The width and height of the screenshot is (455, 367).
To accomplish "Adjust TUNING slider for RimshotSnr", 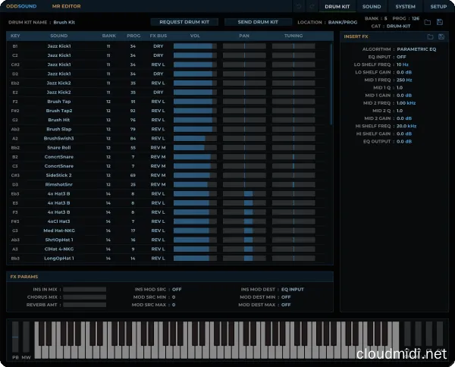I will pos(293,184).
